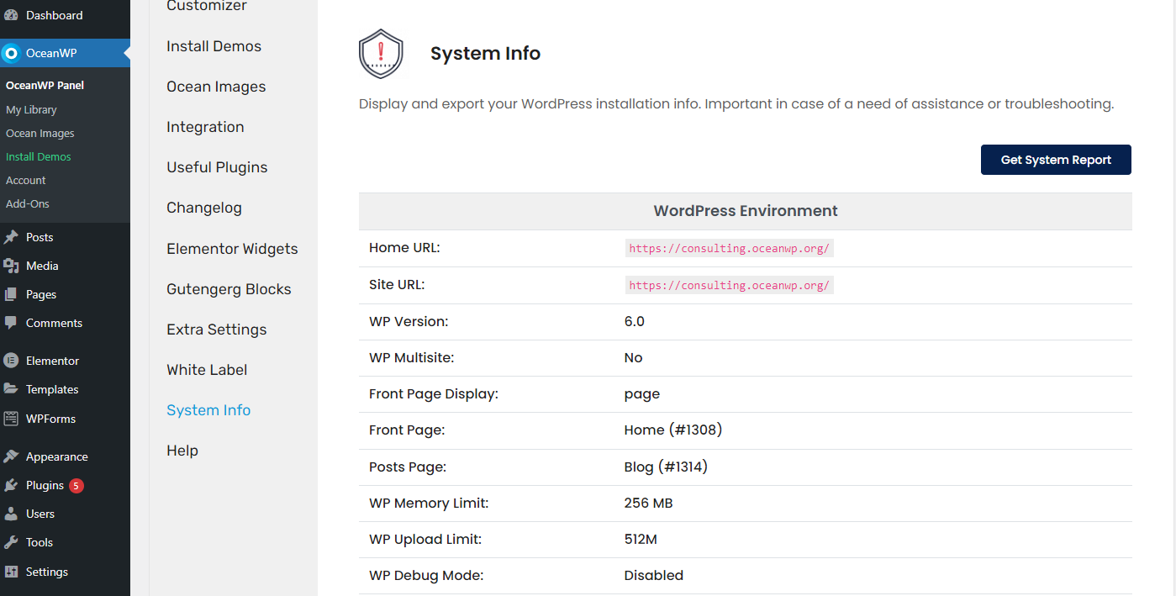This screenshot has width=1176, height=596.
Task: Open green Install Demos submenu link
Action: coord(38,156)
